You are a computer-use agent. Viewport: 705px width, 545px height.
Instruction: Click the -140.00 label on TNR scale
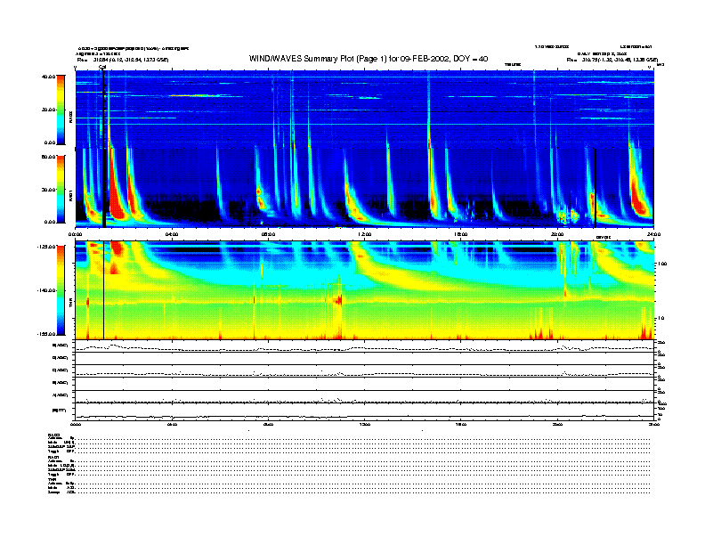(x=46, y=290)
